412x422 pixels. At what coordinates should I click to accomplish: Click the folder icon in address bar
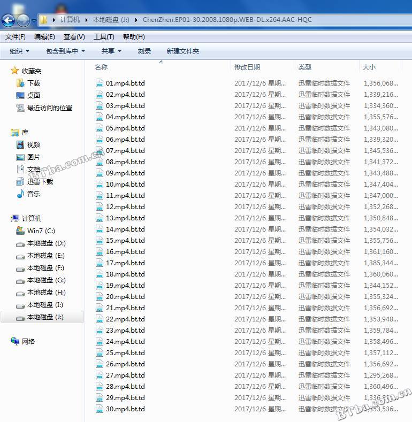[43, 20]
